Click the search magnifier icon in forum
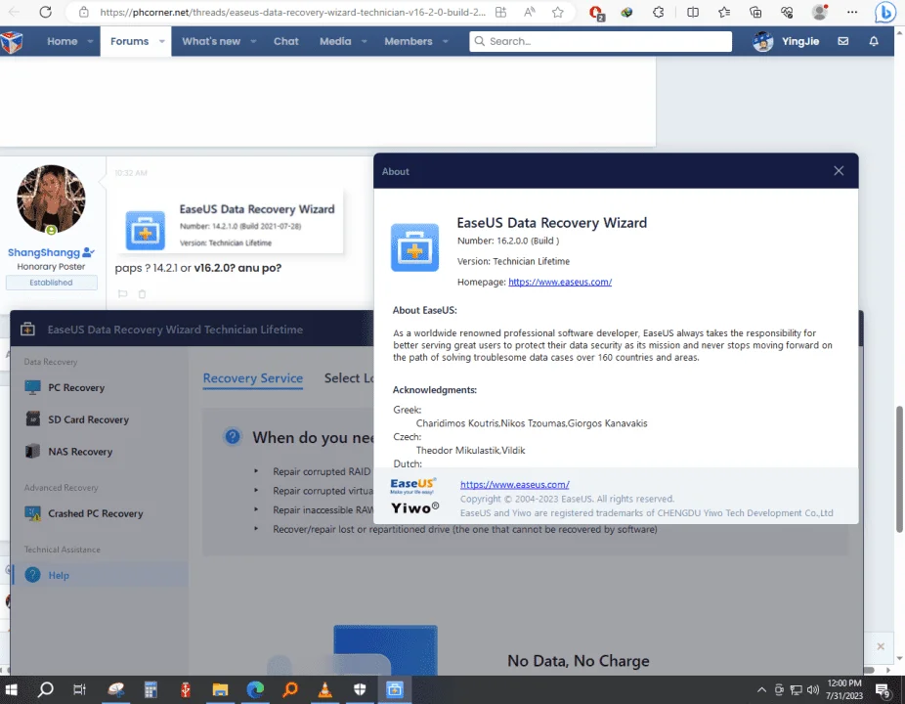Viewport: 905px width, 704px height. tap(480, 41)
